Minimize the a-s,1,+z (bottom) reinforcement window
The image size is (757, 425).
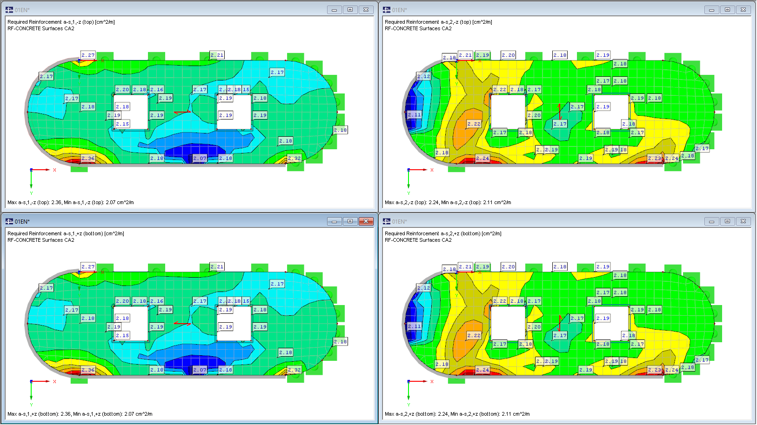tap(335, 221)
